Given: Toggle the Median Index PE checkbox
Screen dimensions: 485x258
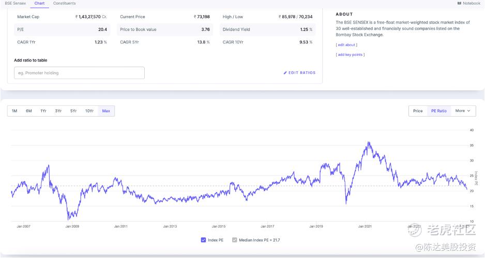Looking at the screenshot, I should point(234,240).
